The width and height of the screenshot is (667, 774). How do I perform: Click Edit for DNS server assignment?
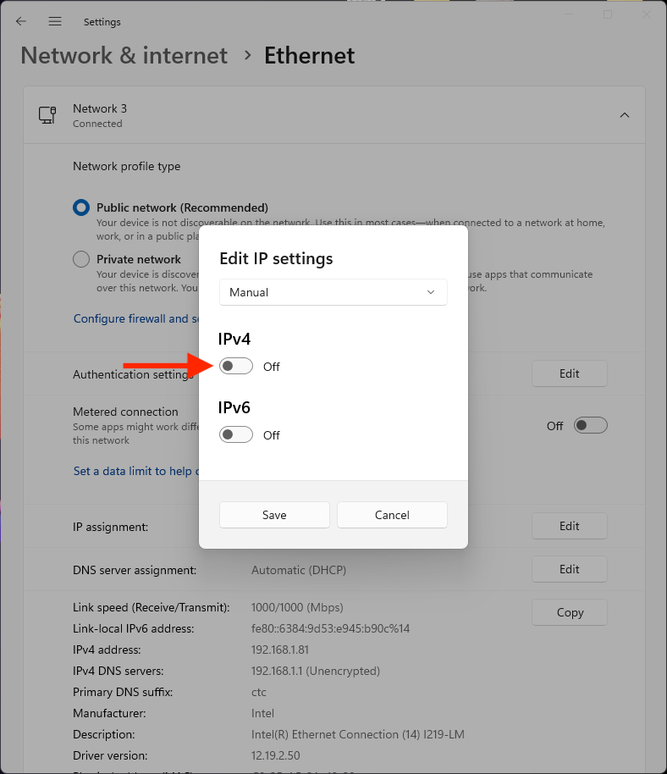569,569
